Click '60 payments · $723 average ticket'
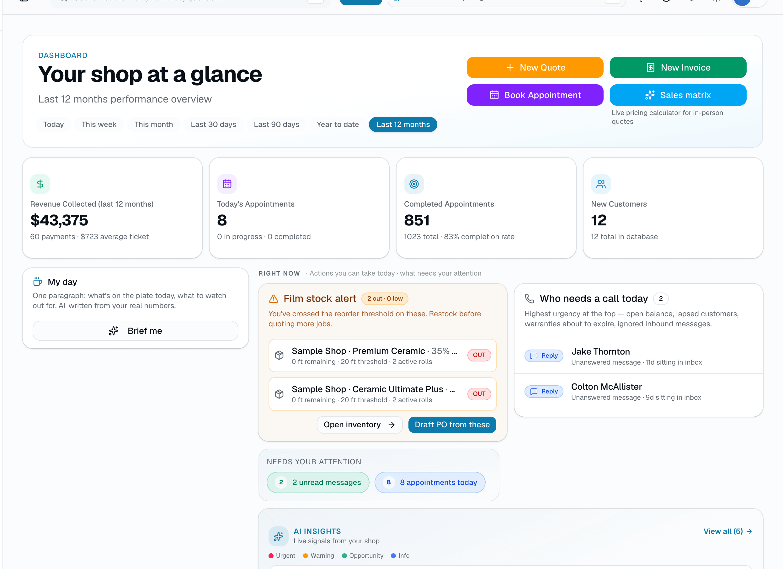Image resolution: width=783 pixels, height=569 pixels. (89, 237)
